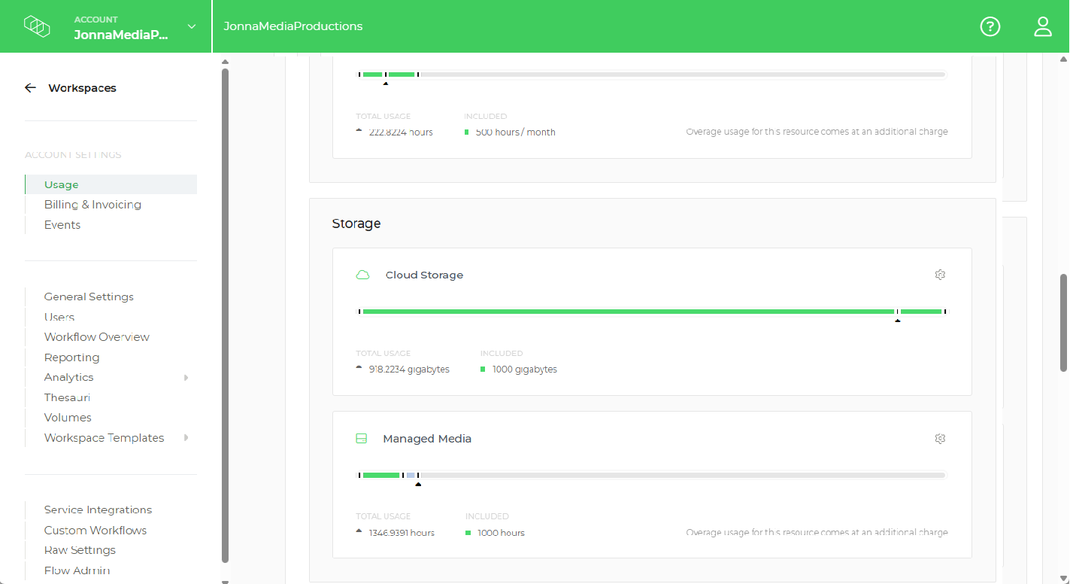Open Custom Workflows
This screenshot has height=584, width=1070.
(x=95, y=530)
